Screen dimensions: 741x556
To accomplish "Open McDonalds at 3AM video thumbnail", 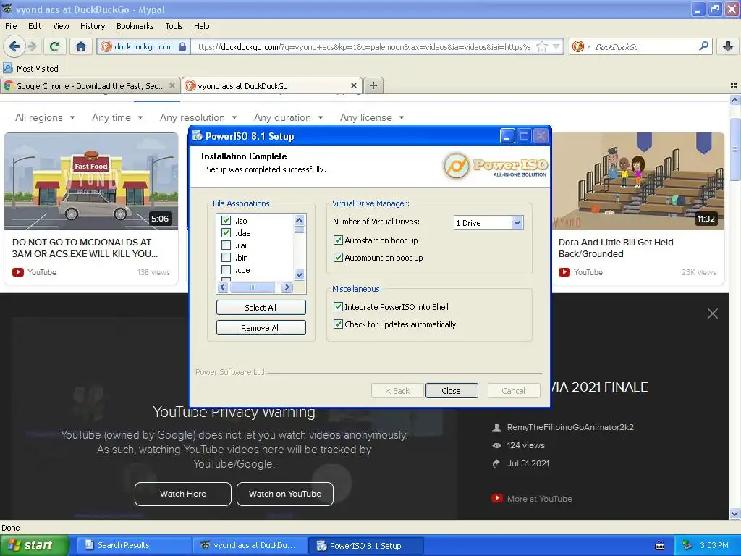I will (91, 181).
